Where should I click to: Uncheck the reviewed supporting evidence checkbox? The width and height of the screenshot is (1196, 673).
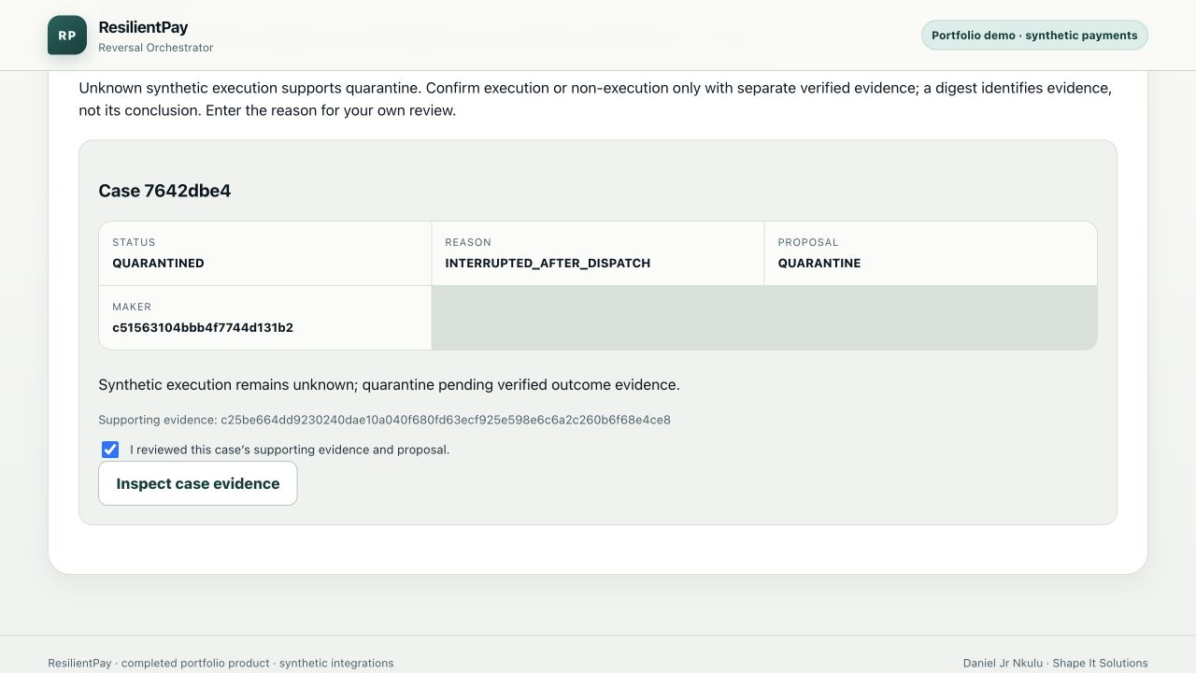pos(110,450)
